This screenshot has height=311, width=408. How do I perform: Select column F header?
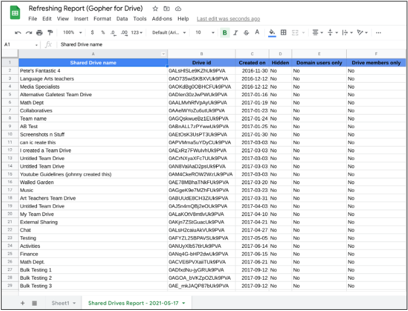(376, 54)
